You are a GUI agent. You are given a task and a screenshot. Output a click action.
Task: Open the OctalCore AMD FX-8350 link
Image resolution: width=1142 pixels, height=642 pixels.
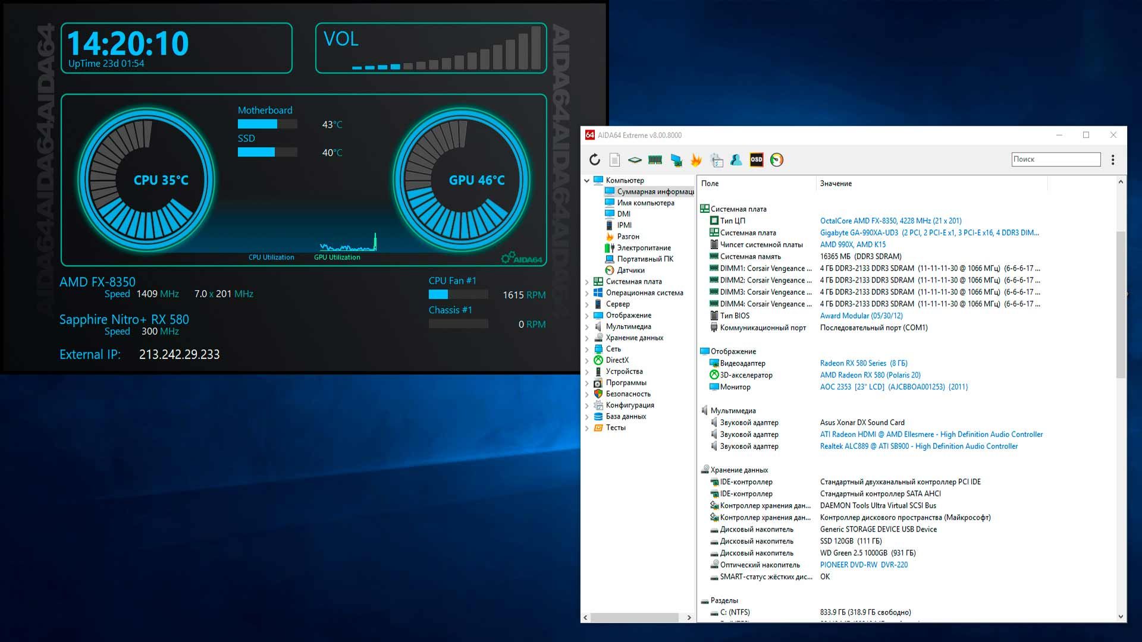click(x=890, y=221)
